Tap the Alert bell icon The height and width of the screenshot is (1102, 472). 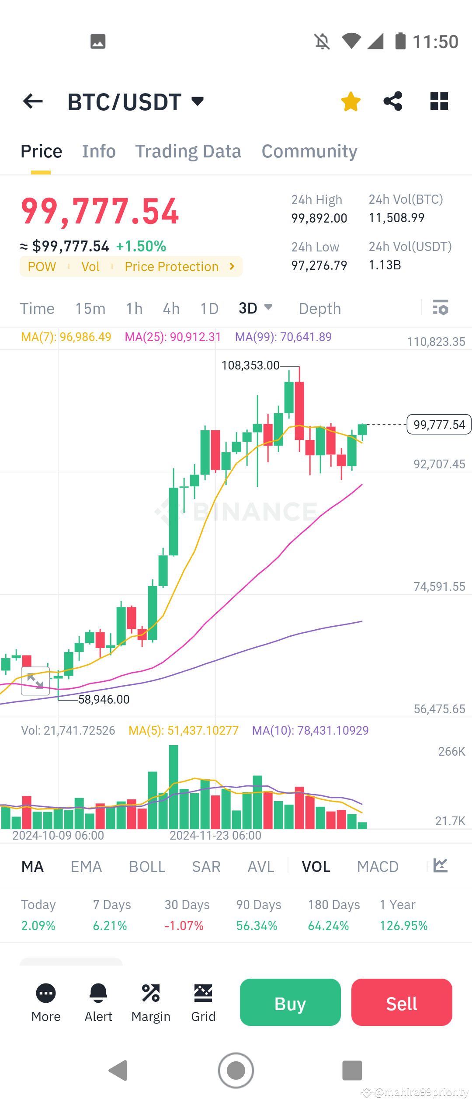98,1002
